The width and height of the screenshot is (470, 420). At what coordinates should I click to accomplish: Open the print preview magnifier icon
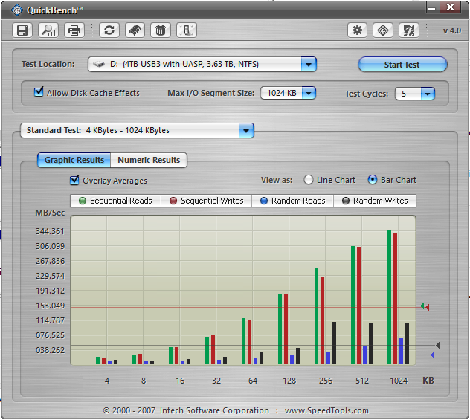(x=48, y=30)
